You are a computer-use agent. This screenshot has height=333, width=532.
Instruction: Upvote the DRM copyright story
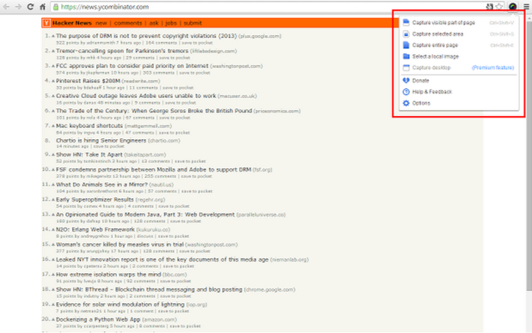[53, 36]
